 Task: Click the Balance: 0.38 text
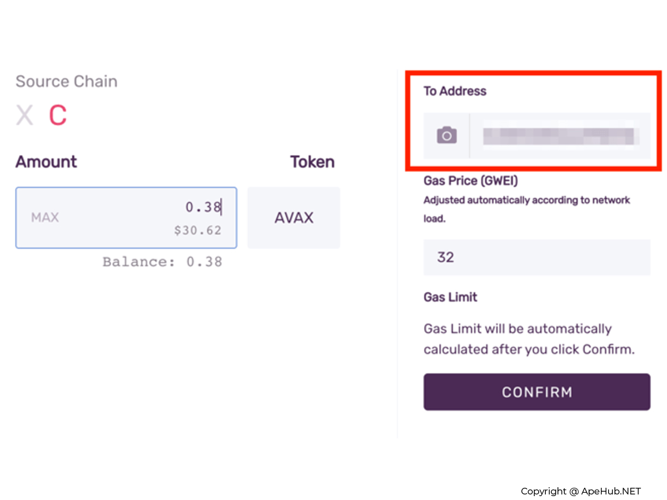[x=162, y=262]
